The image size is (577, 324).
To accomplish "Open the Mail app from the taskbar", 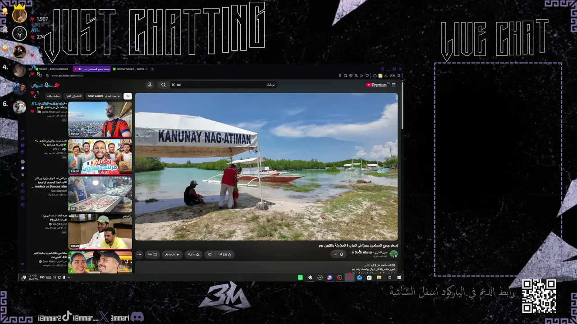I will tap(359, 278).
